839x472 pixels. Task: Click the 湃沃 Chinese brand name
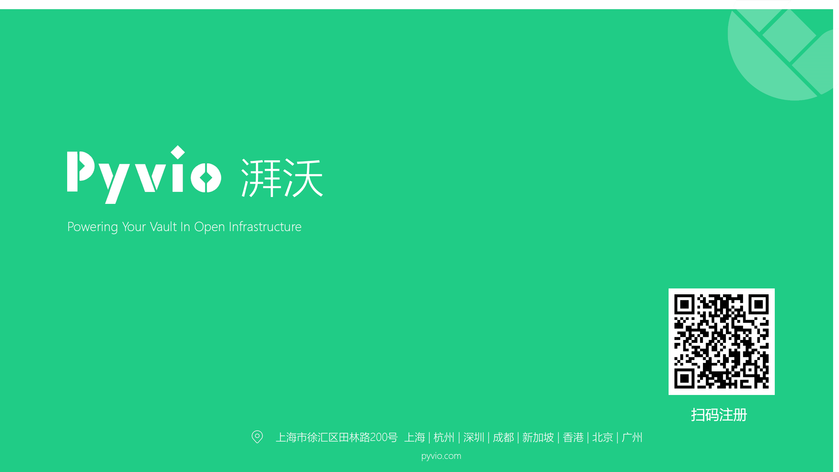pyautogui.click(x=282, y=178)
